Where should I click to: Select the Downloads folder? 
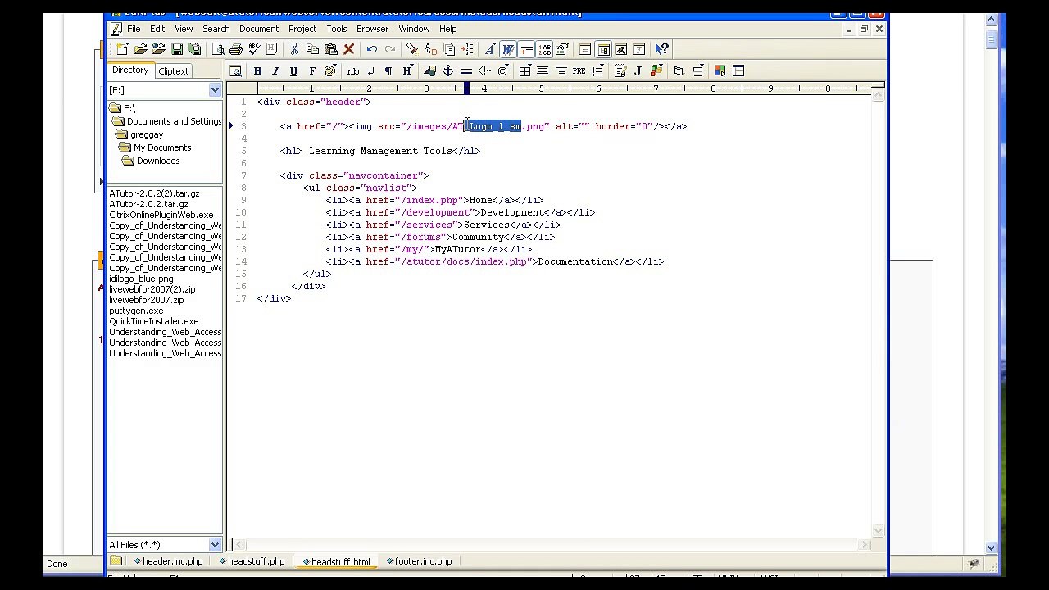pos(152,161)
